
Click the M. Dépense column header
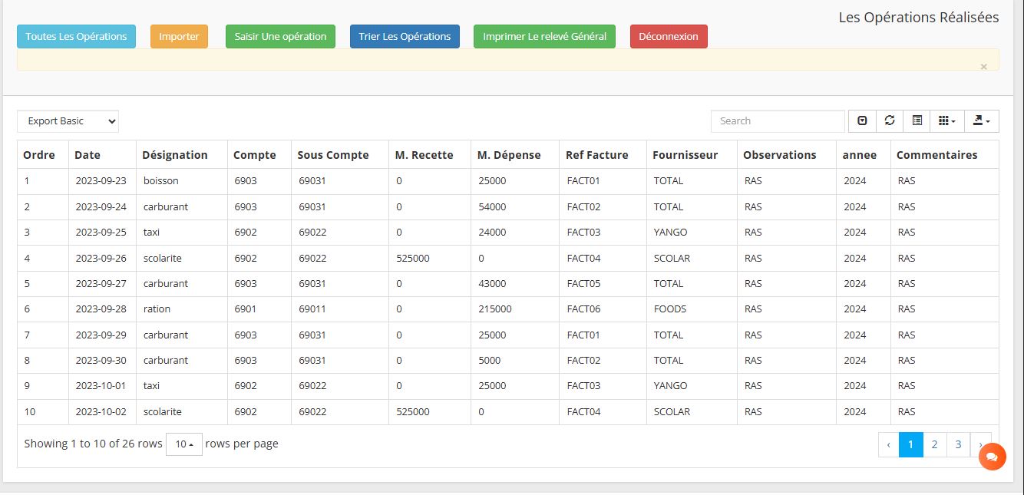[x=515, y=155]
